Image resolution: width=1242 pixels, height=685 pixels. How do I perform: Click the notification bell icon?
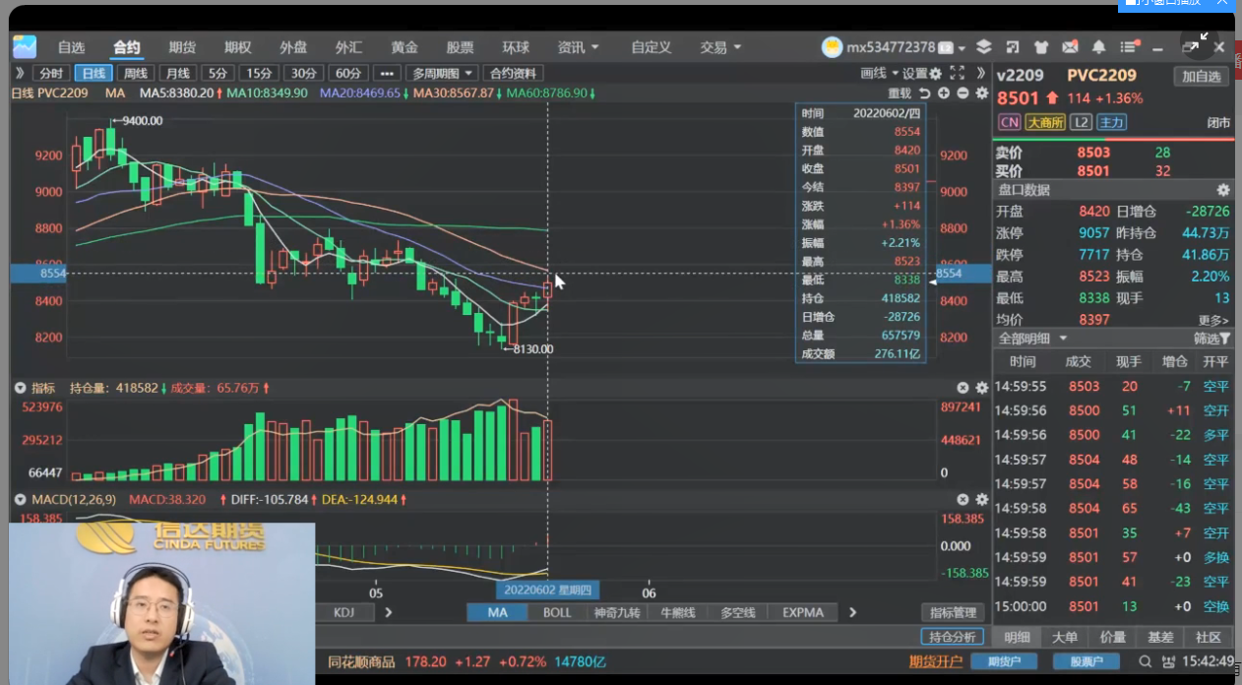click(x=1098, y=47)
